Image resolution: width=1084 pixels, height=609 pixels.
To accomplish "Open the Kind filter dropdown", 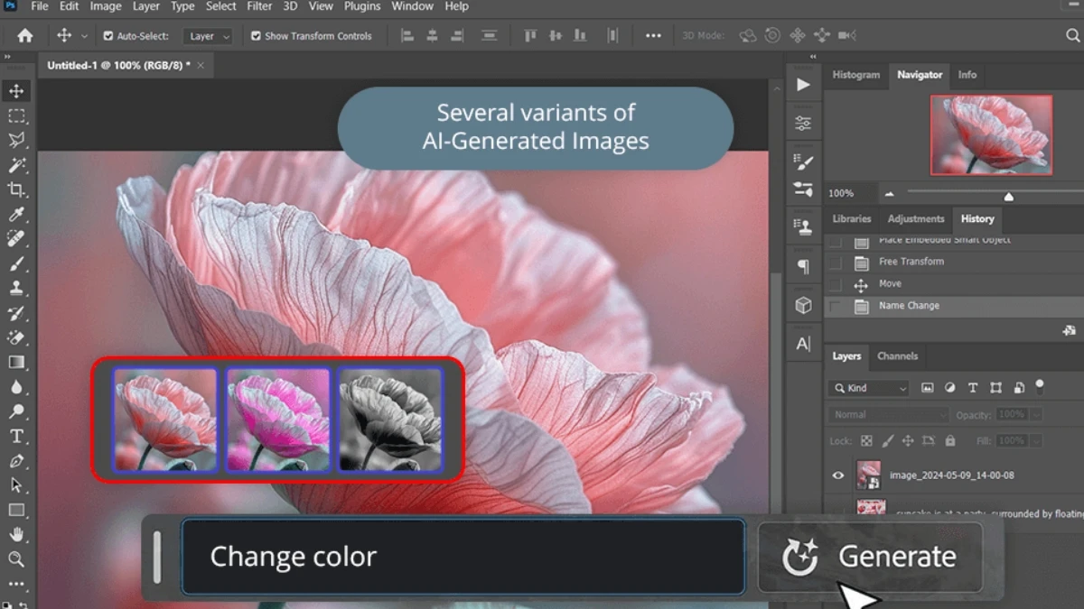I will coord(869,388).
